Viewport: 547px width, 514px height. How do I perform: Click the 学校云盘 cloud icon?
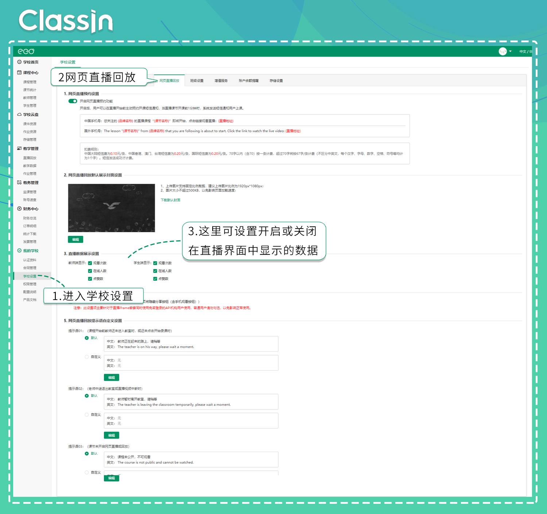[19, 114]
